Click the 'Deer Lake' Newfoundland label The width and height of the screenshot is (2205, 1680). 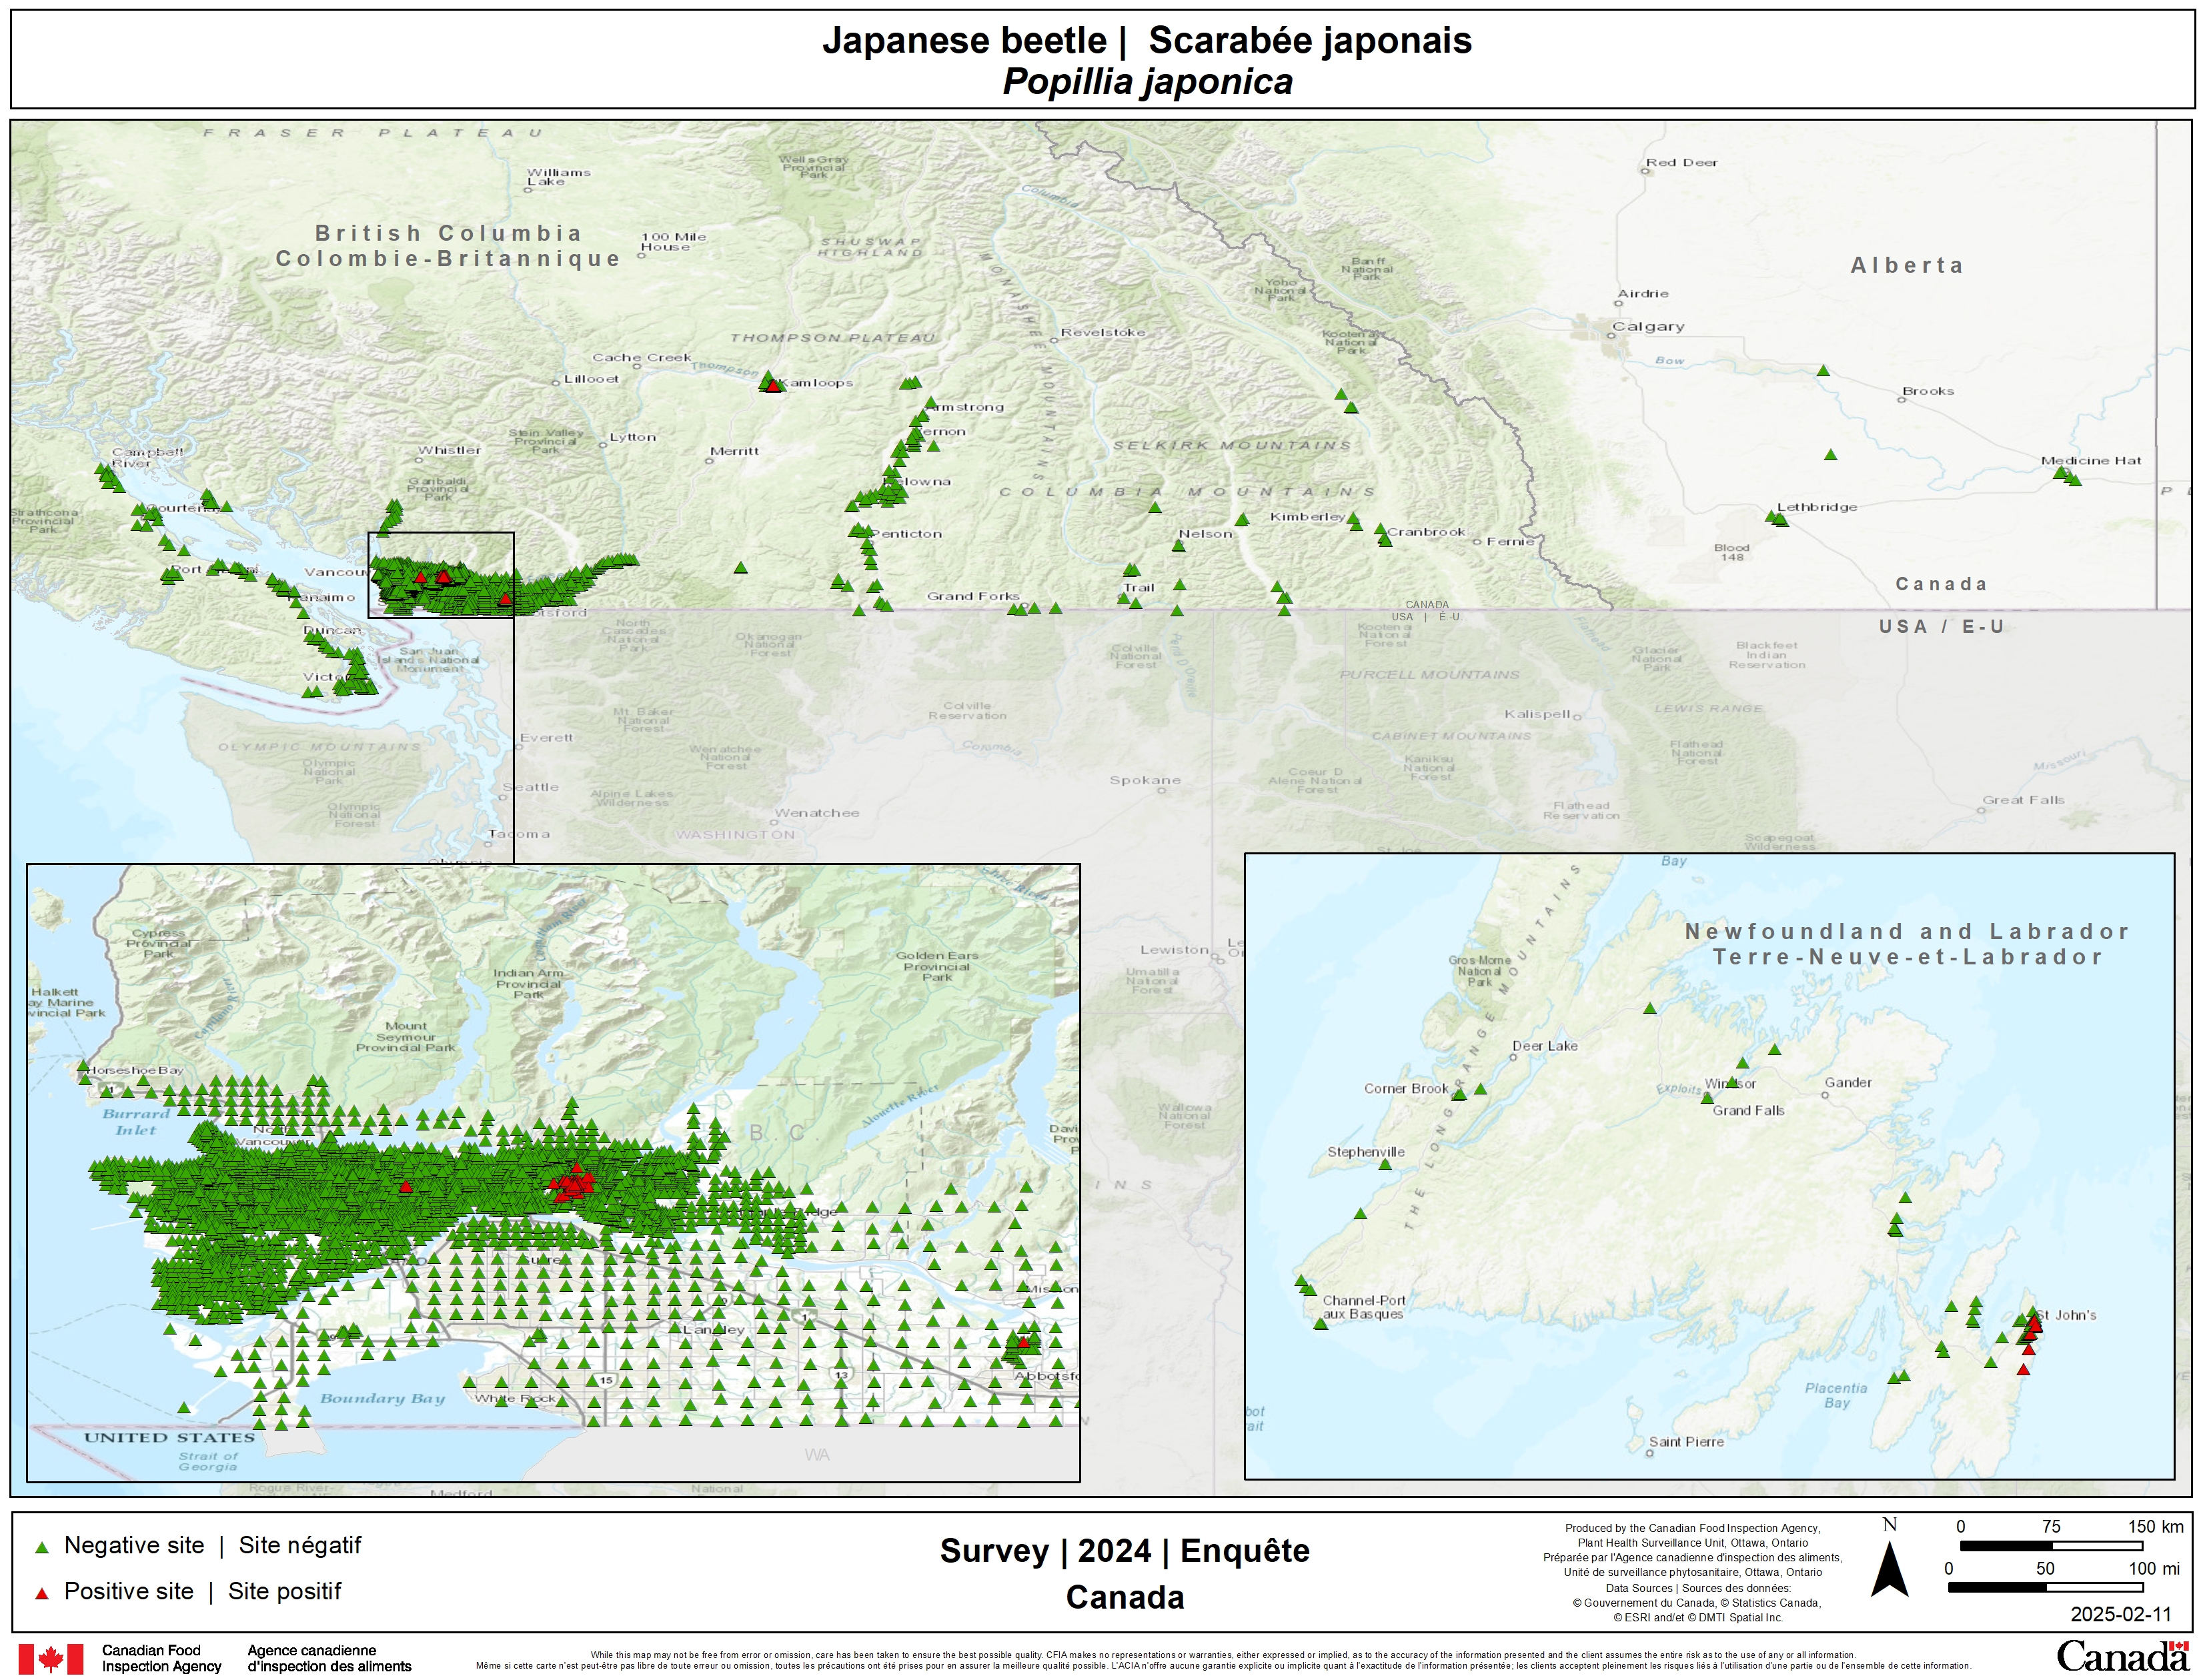pyautogui.click(x=1545, y=1046)
